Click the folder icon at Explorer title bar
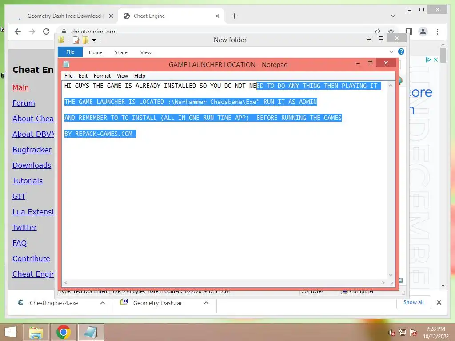The image size is (455, 341). click(x=61, y=40)
